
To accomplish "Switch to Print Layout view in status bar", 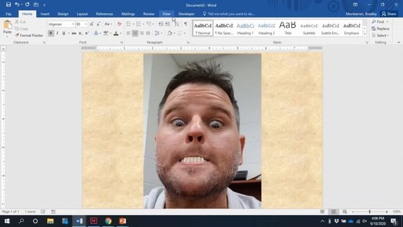I will tap(333, 212).
